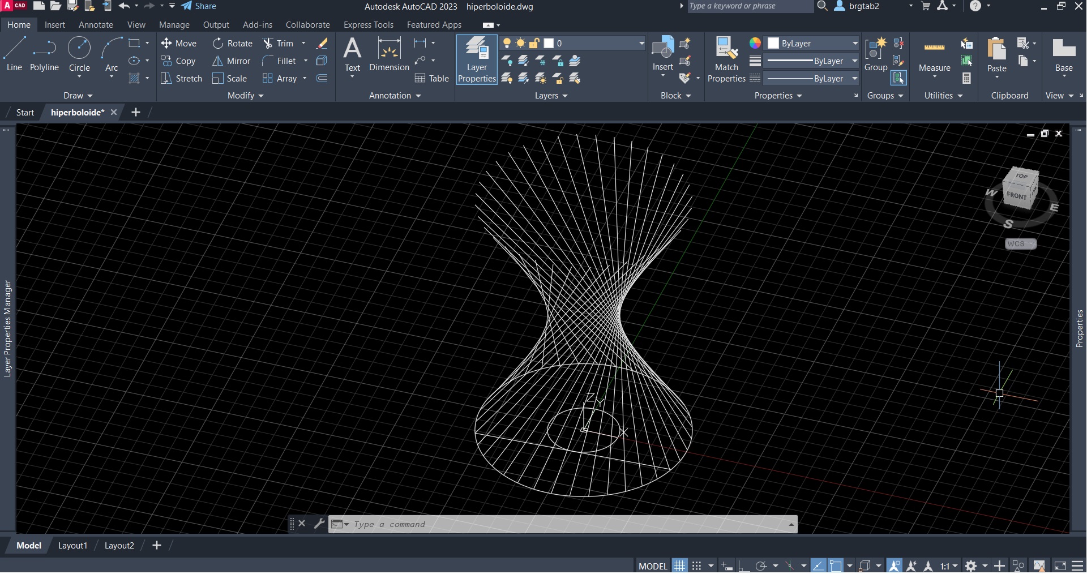Open the Start file tab

coord(25,113)
